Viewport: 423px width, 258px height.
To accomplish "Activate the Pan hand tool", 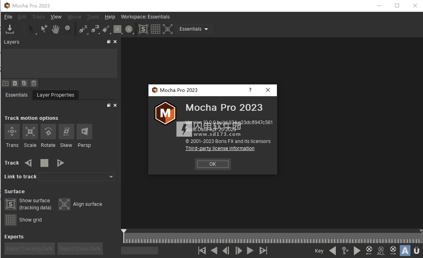I will pos(55,29).
